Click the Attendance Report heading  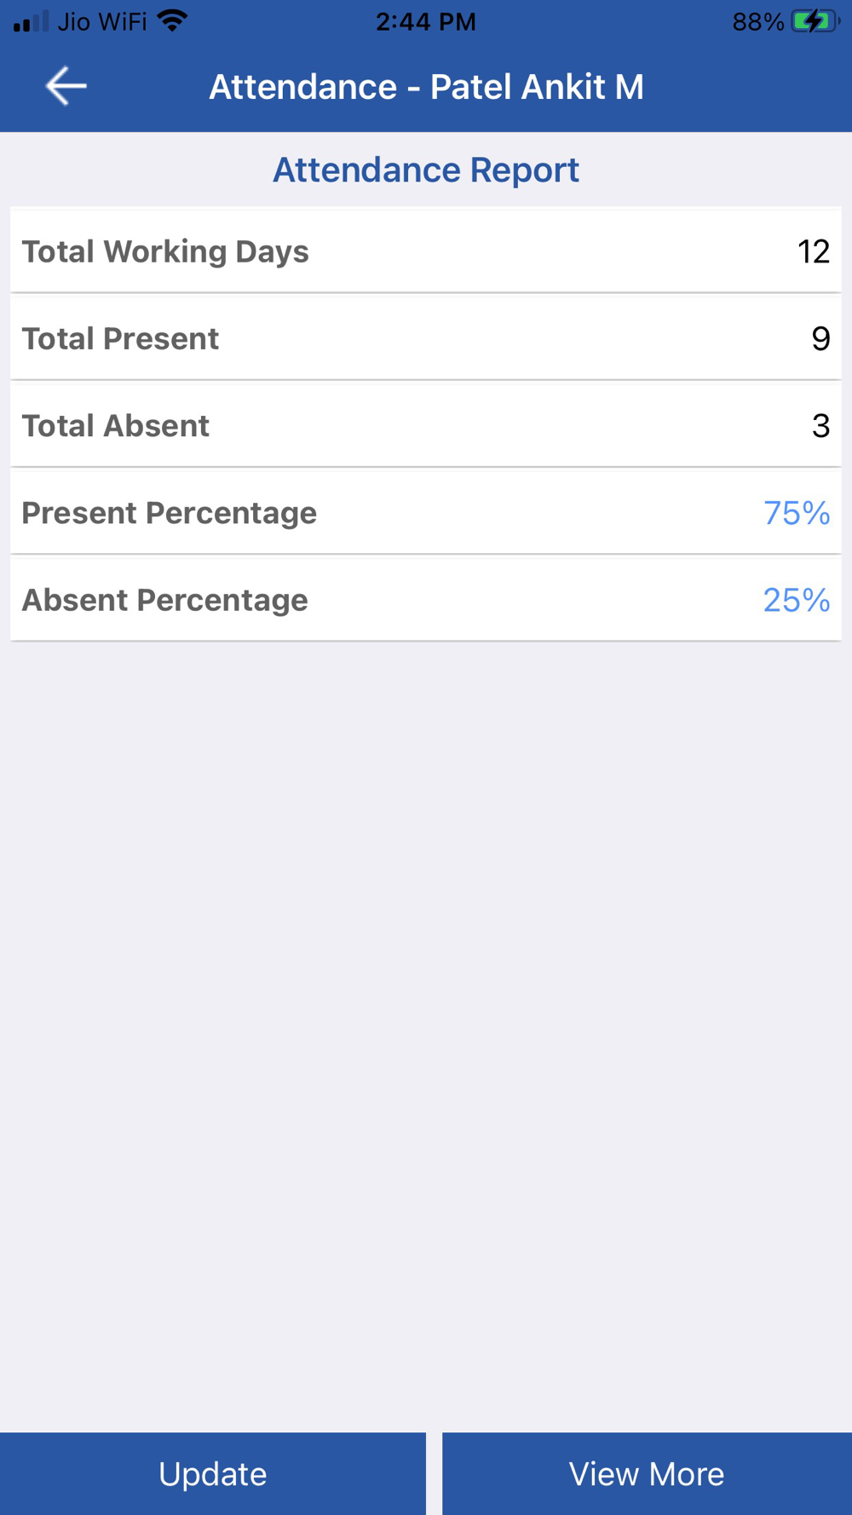[425, 170]
